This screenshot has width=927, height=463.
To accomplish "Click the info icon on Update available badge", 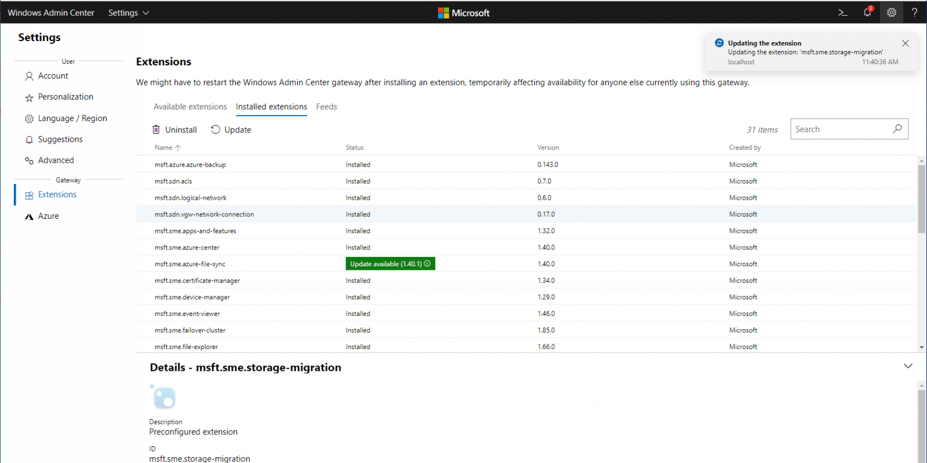I will [x=427, y=263].
